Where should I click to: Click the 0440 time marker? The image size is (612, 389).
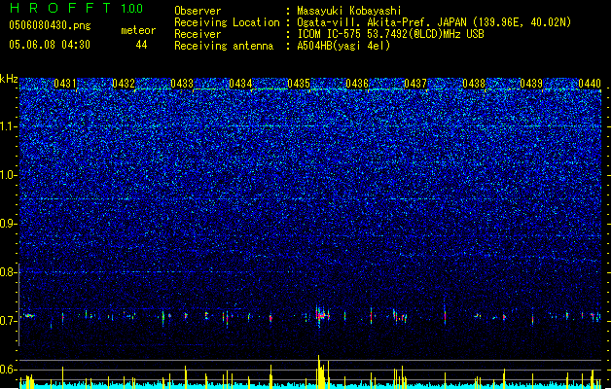pos(590,84)
